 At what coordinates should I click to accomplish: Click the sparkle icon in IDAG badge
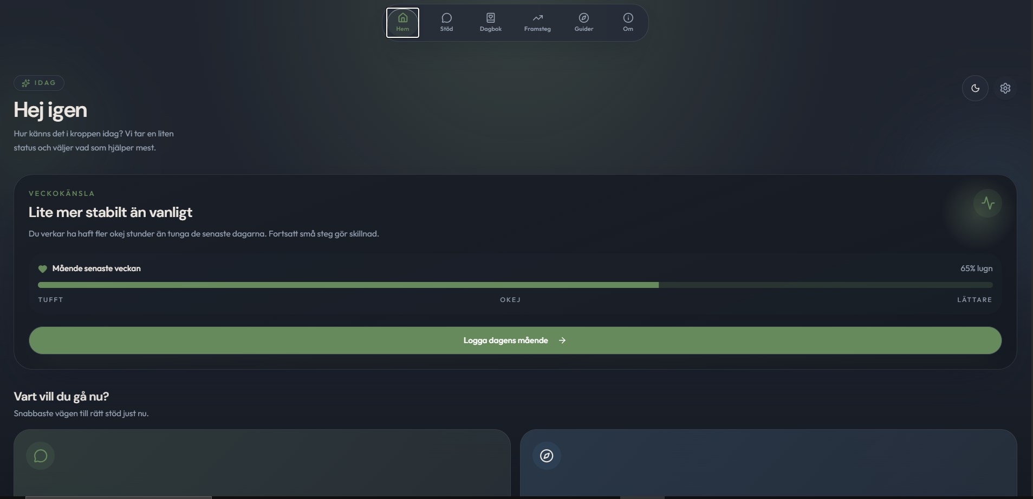point(25,83)
